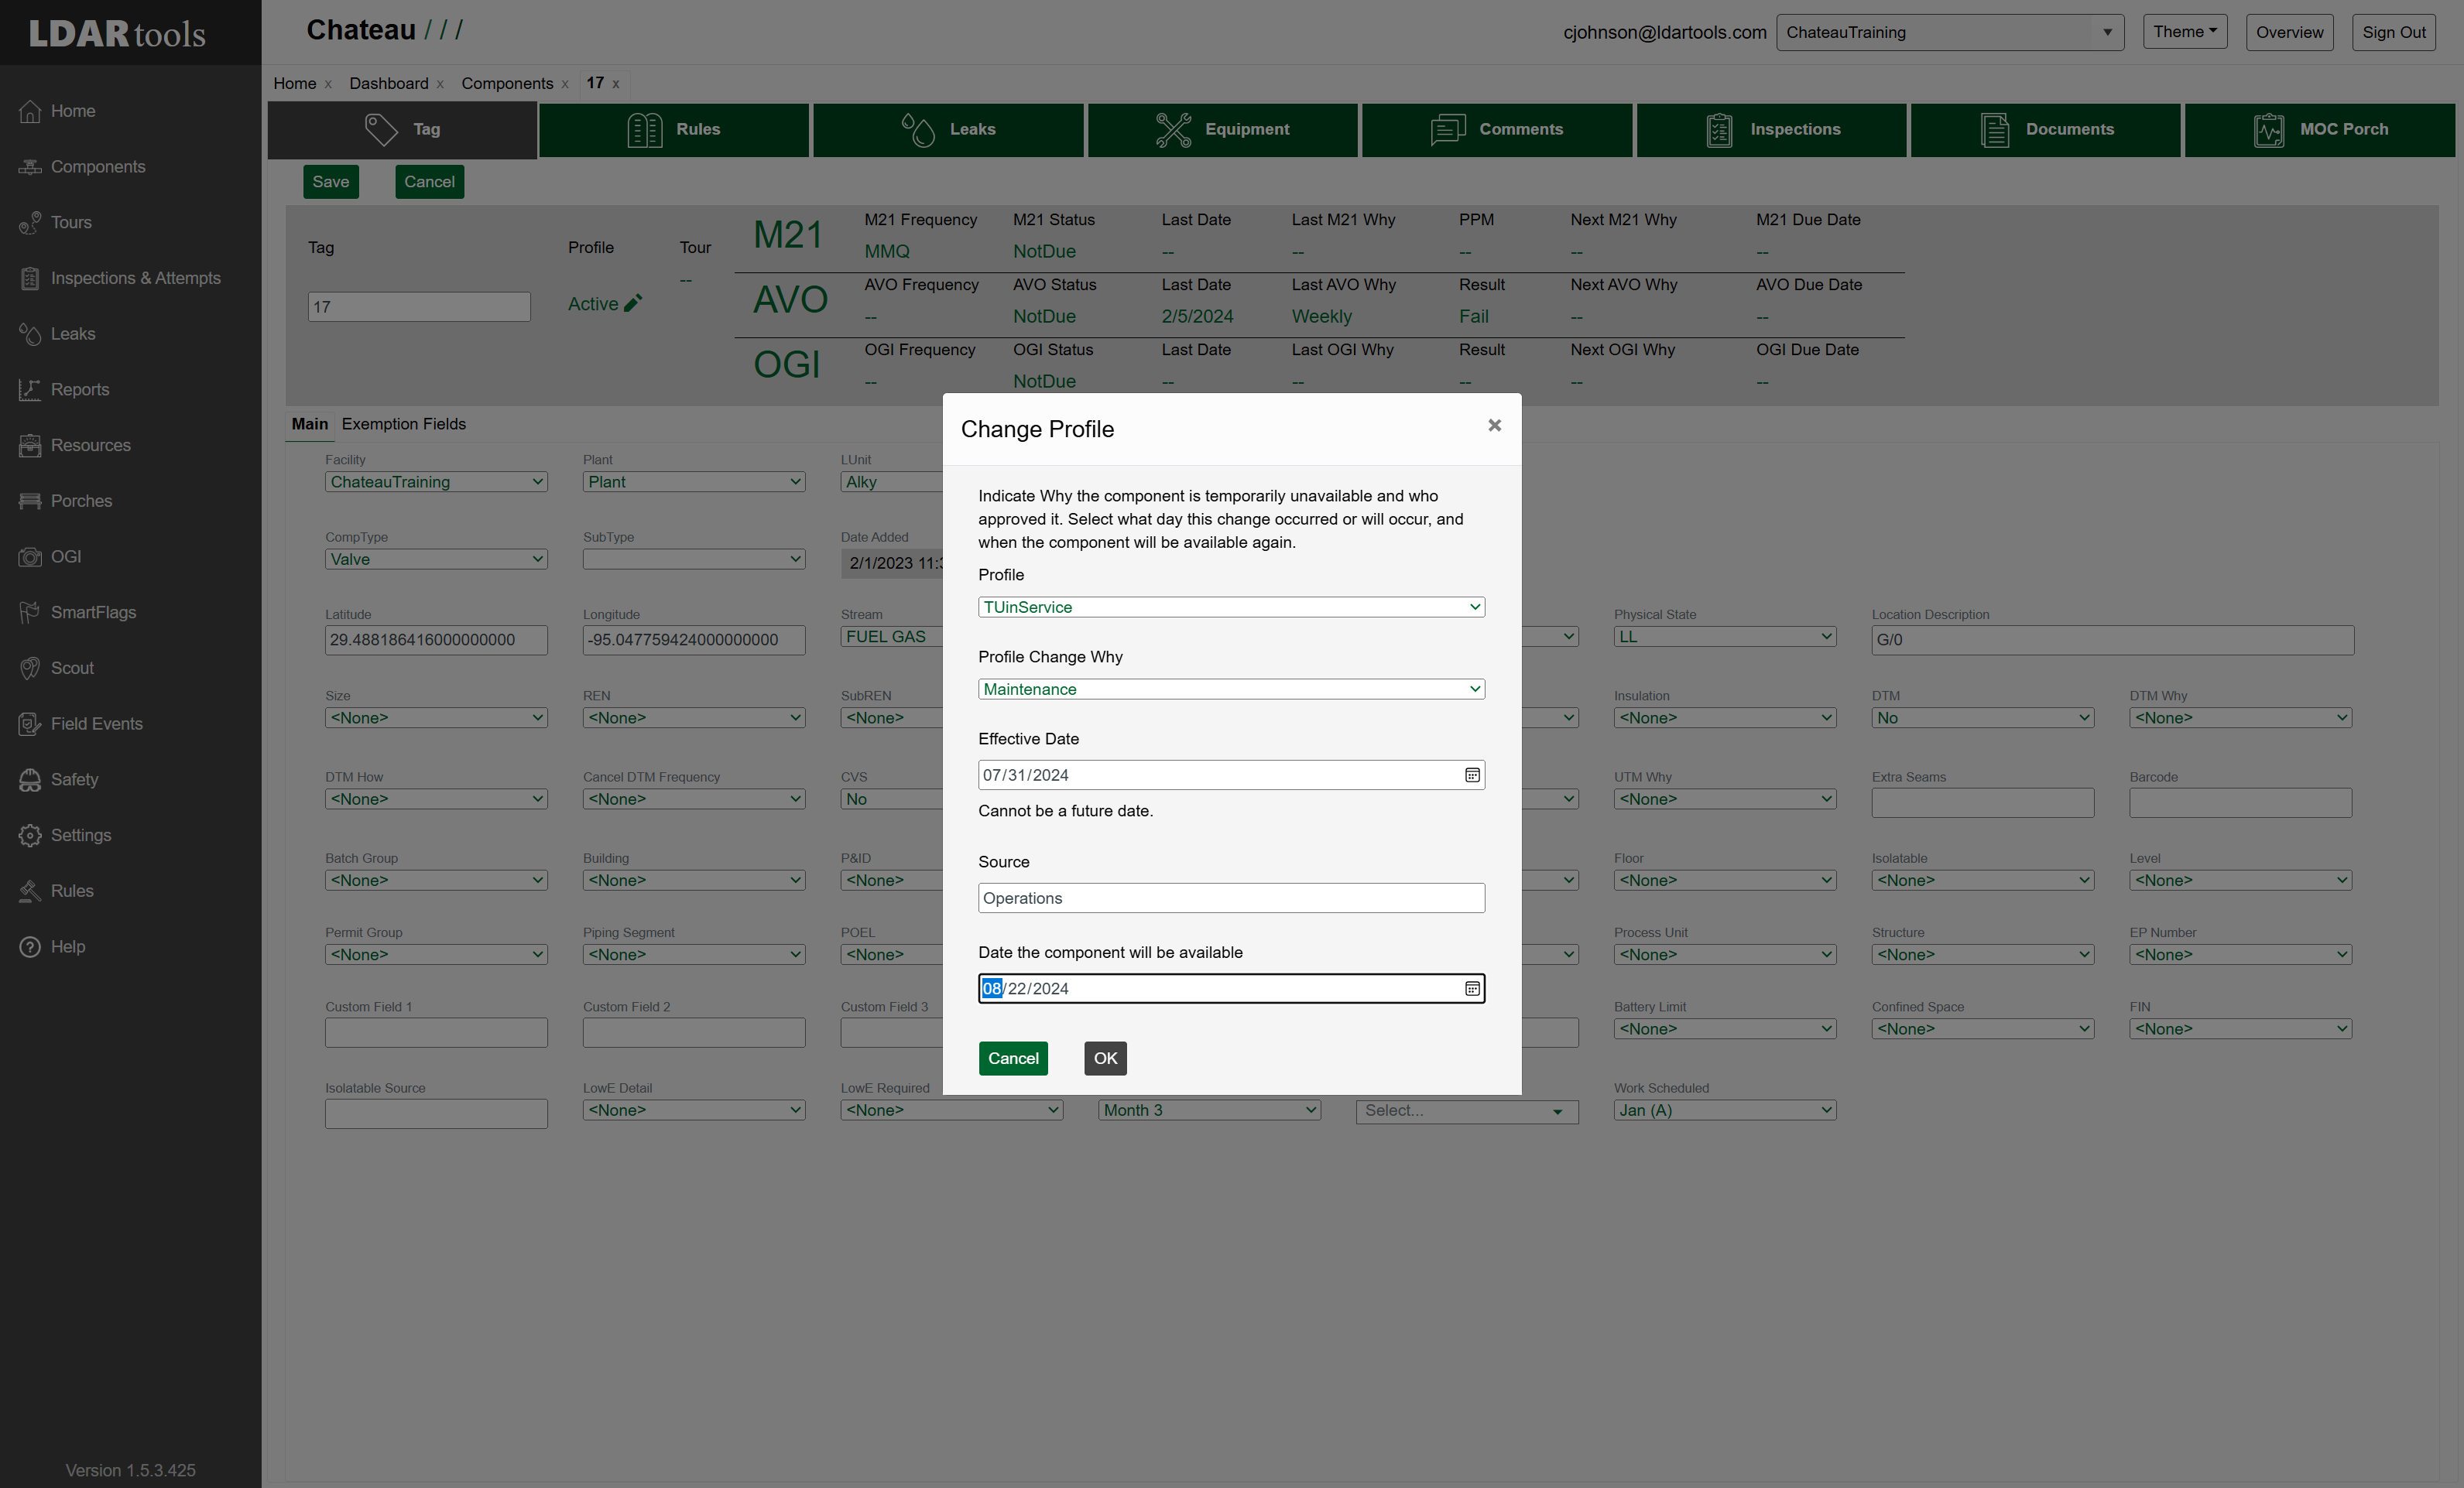
Task: Click the Field Events icon
Action: point(30,724)
